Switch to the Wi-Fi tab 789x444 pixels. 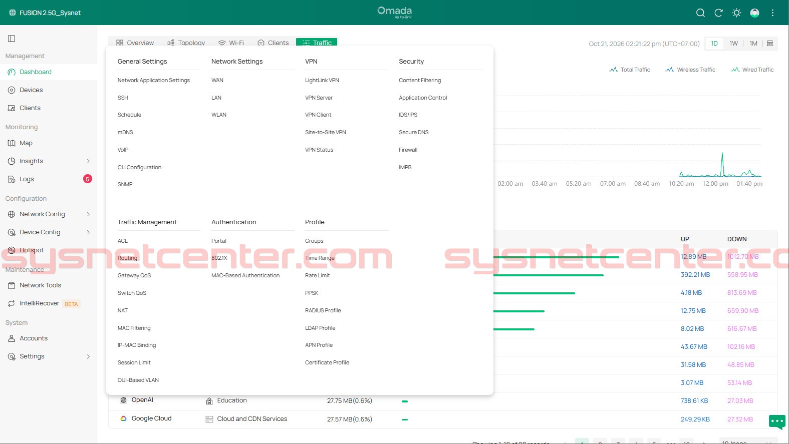[x=231, y=43]
